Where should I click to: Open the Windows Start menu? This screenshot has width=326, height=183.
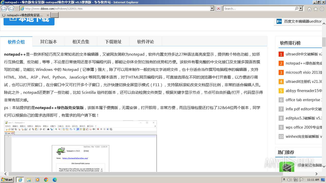point(7,179)
